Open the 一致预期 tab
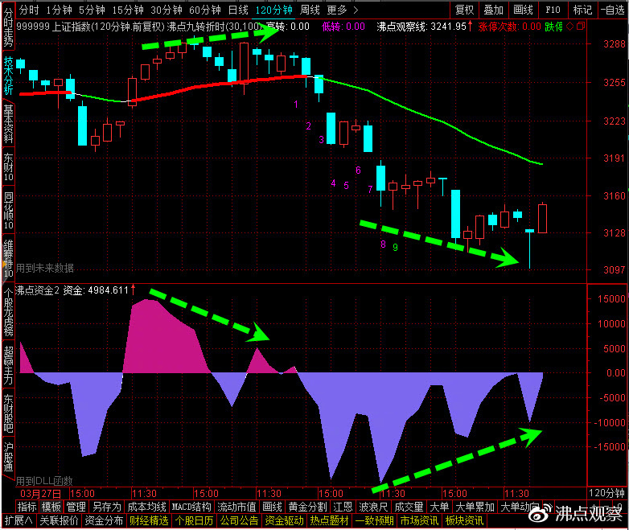The image size is (629, 530). pyautogui.click(x=374, y=521)
